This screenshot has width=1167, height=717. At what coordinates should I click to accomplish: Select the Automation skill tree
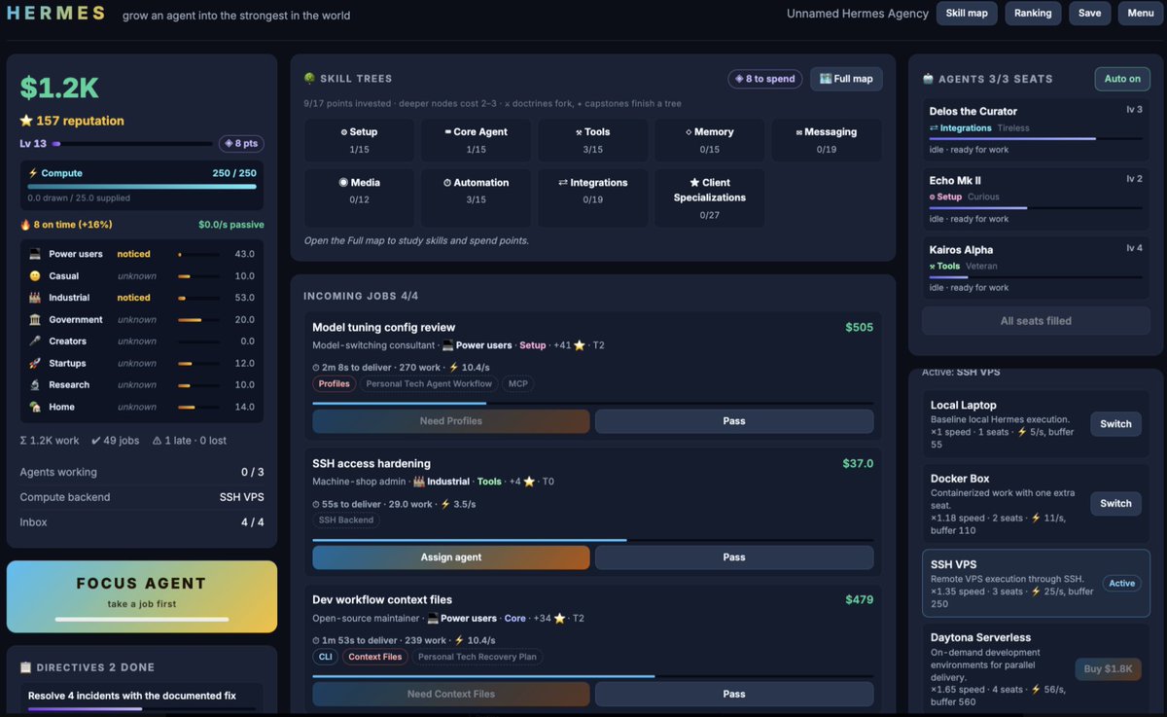pos(476,198)
